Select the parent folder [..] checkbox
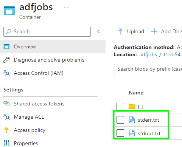 120,107
